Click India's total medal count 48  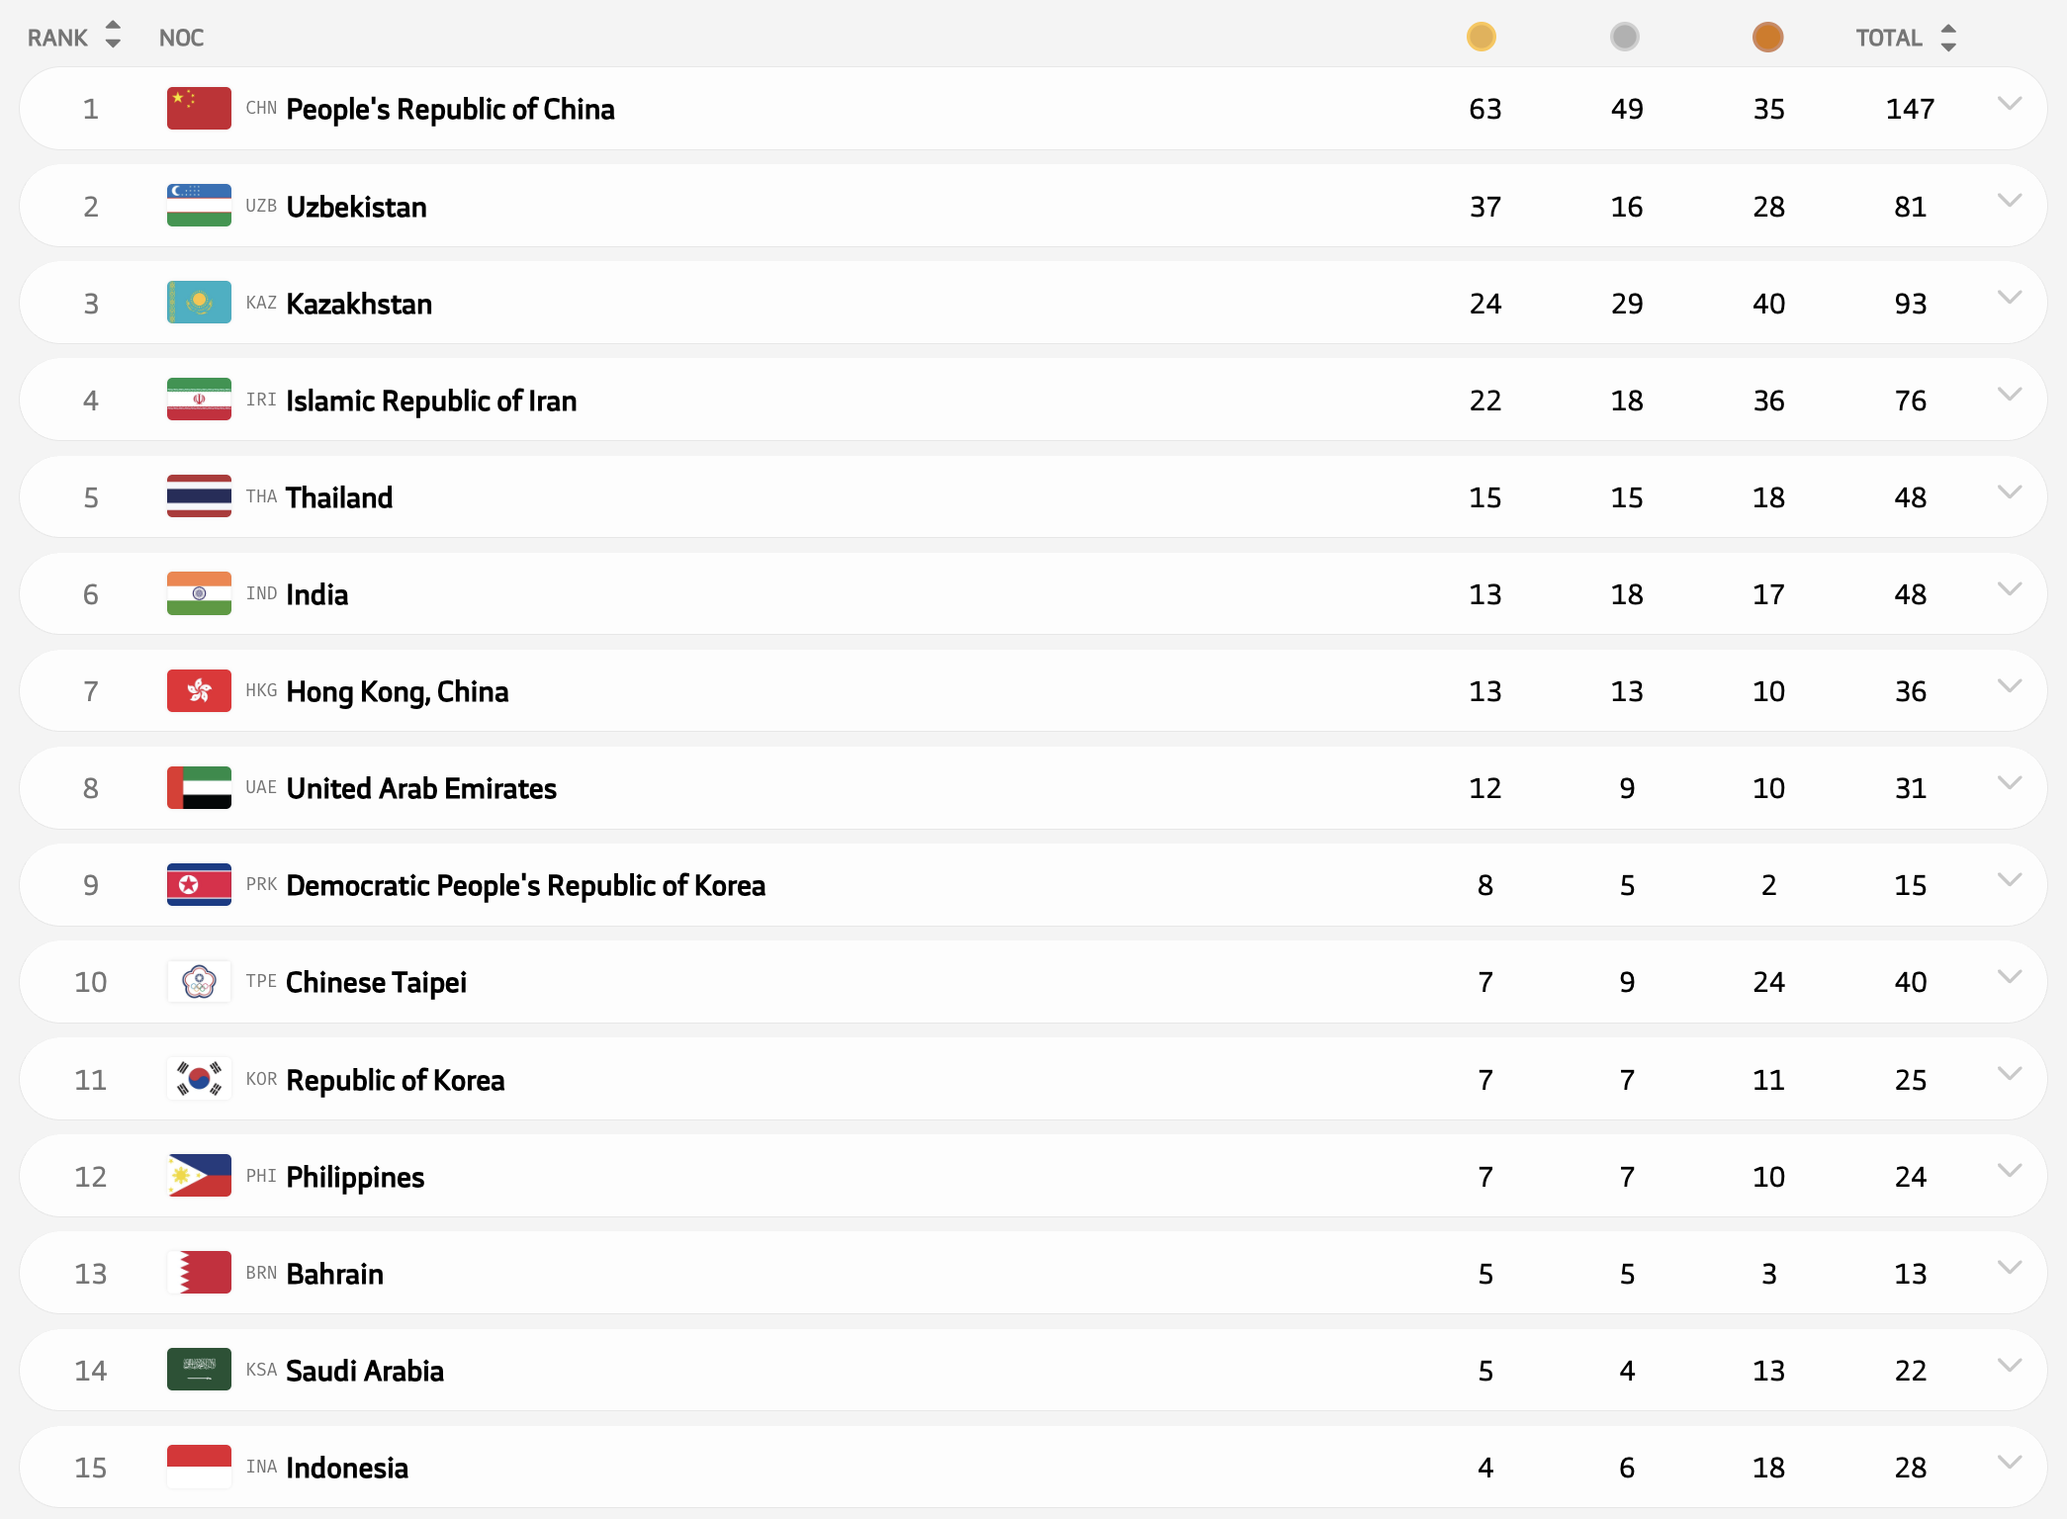(1910, 594)
